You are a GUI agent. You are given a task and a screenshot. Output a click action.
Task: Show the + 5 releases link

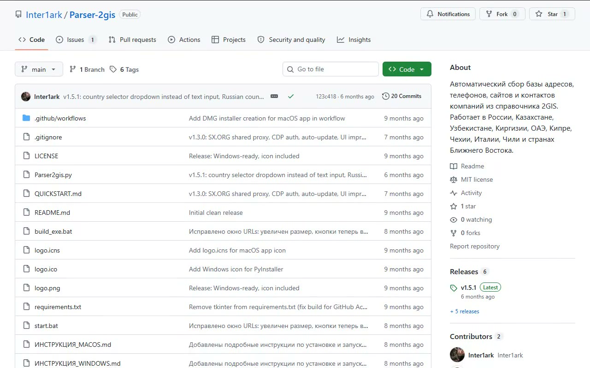coord(465,311)
